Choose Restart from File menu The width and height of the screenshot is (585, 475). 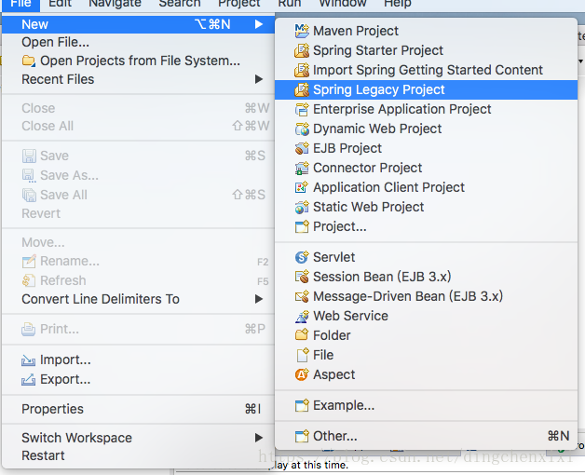[138, 455]
